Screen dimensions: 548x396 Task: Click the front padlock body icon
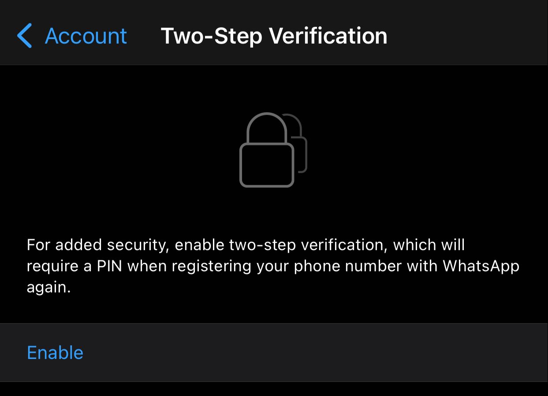click(266, 164)
